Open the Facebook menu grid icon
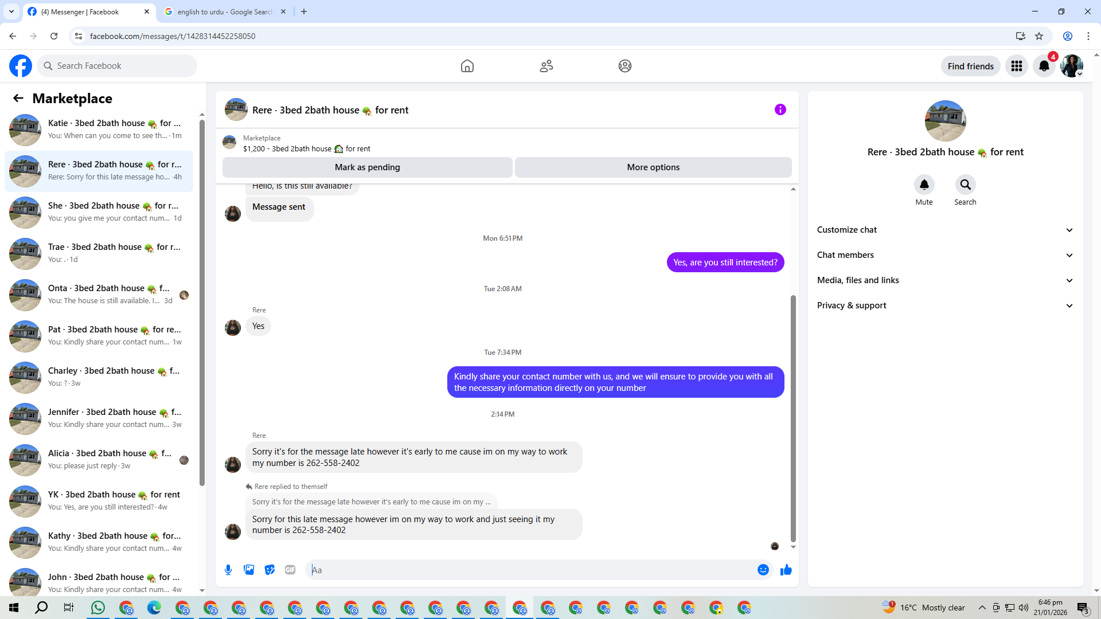1101x619 pixels. [x=1016, y=66]
